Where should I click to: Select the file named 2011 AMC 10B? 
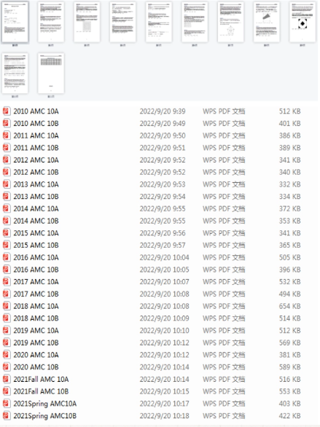(x=36, y=148)
